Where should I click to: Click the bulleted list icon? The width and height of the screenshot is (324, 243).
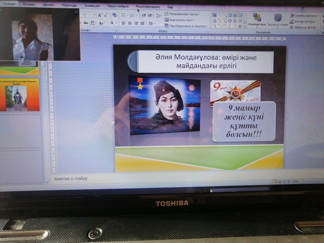coord(123,15)
